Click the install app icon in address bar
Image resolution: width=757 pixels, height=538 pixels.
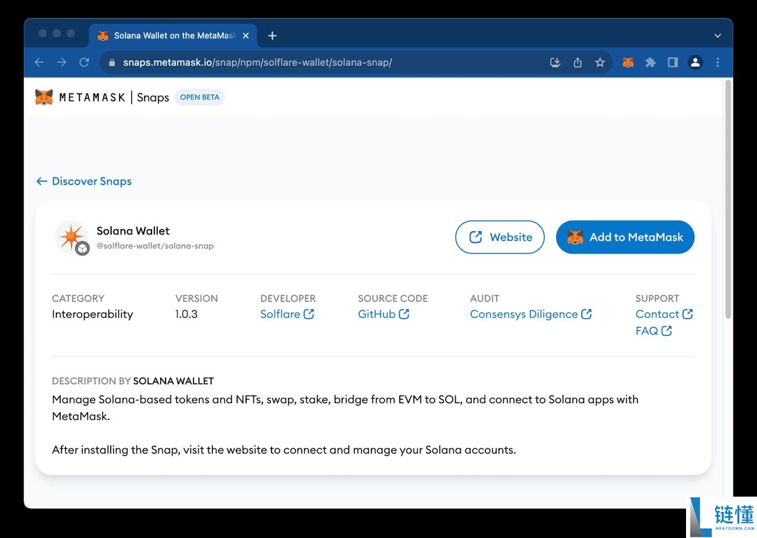(x=555, y=62)
